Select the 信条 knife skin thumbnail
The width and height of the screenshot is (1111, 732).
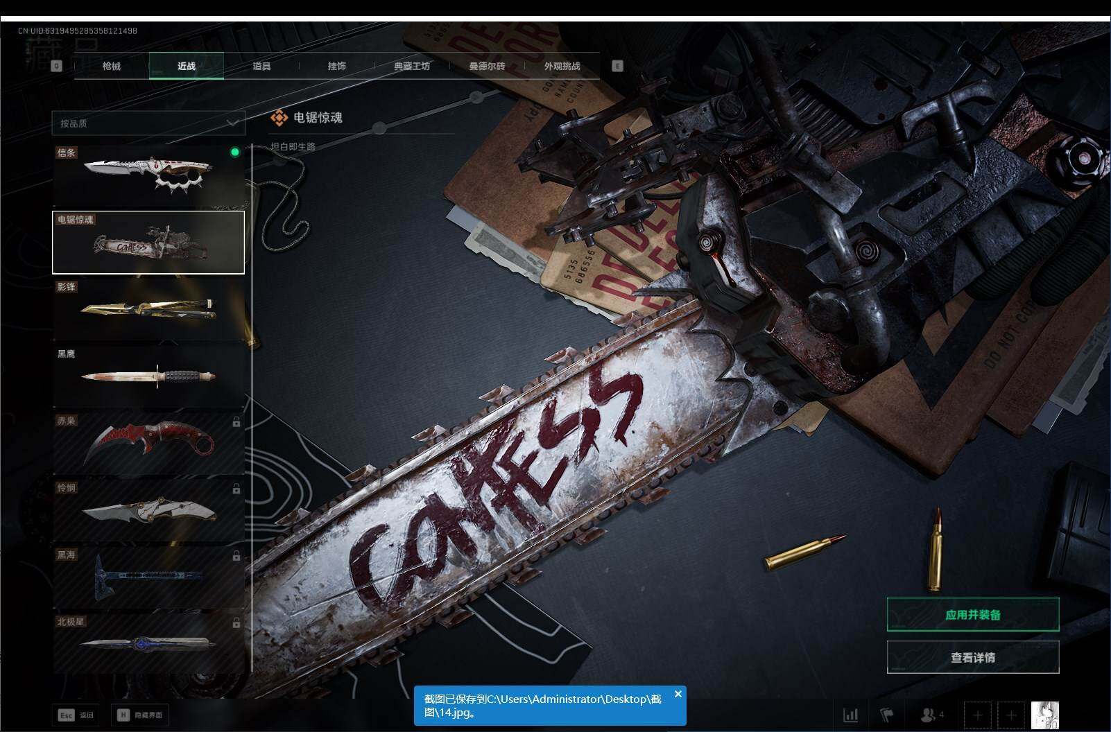pyautogui.click(x=148, y=175)
